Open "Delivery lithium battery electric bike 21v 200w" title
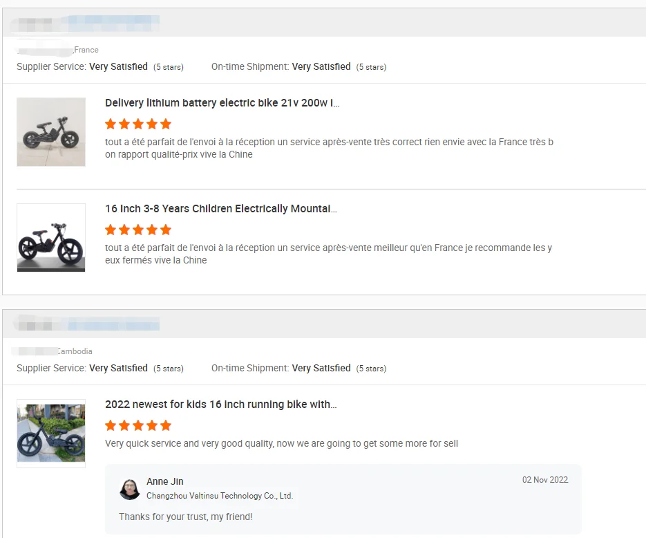 (222, 103)
